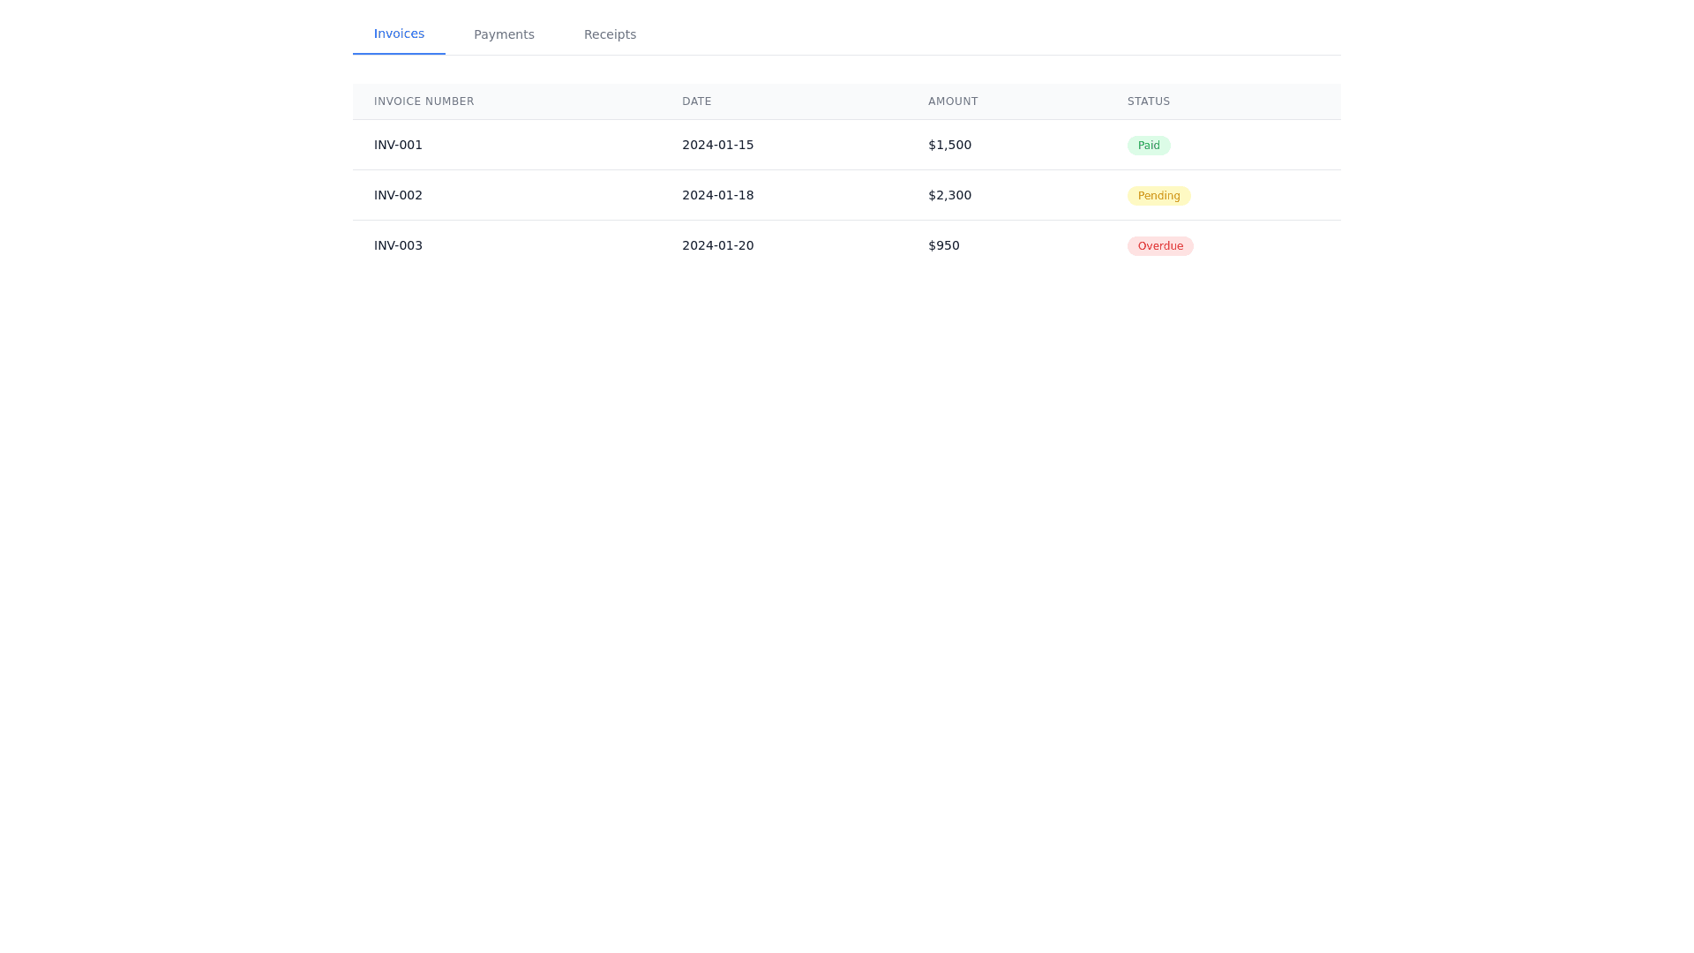Click the $2,300 amount cell

[949, 195]
